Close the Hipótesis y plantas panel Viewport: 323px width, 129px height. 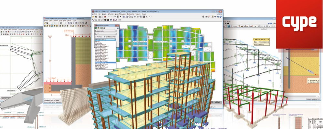pyautogui.click(x=117, y=25)
